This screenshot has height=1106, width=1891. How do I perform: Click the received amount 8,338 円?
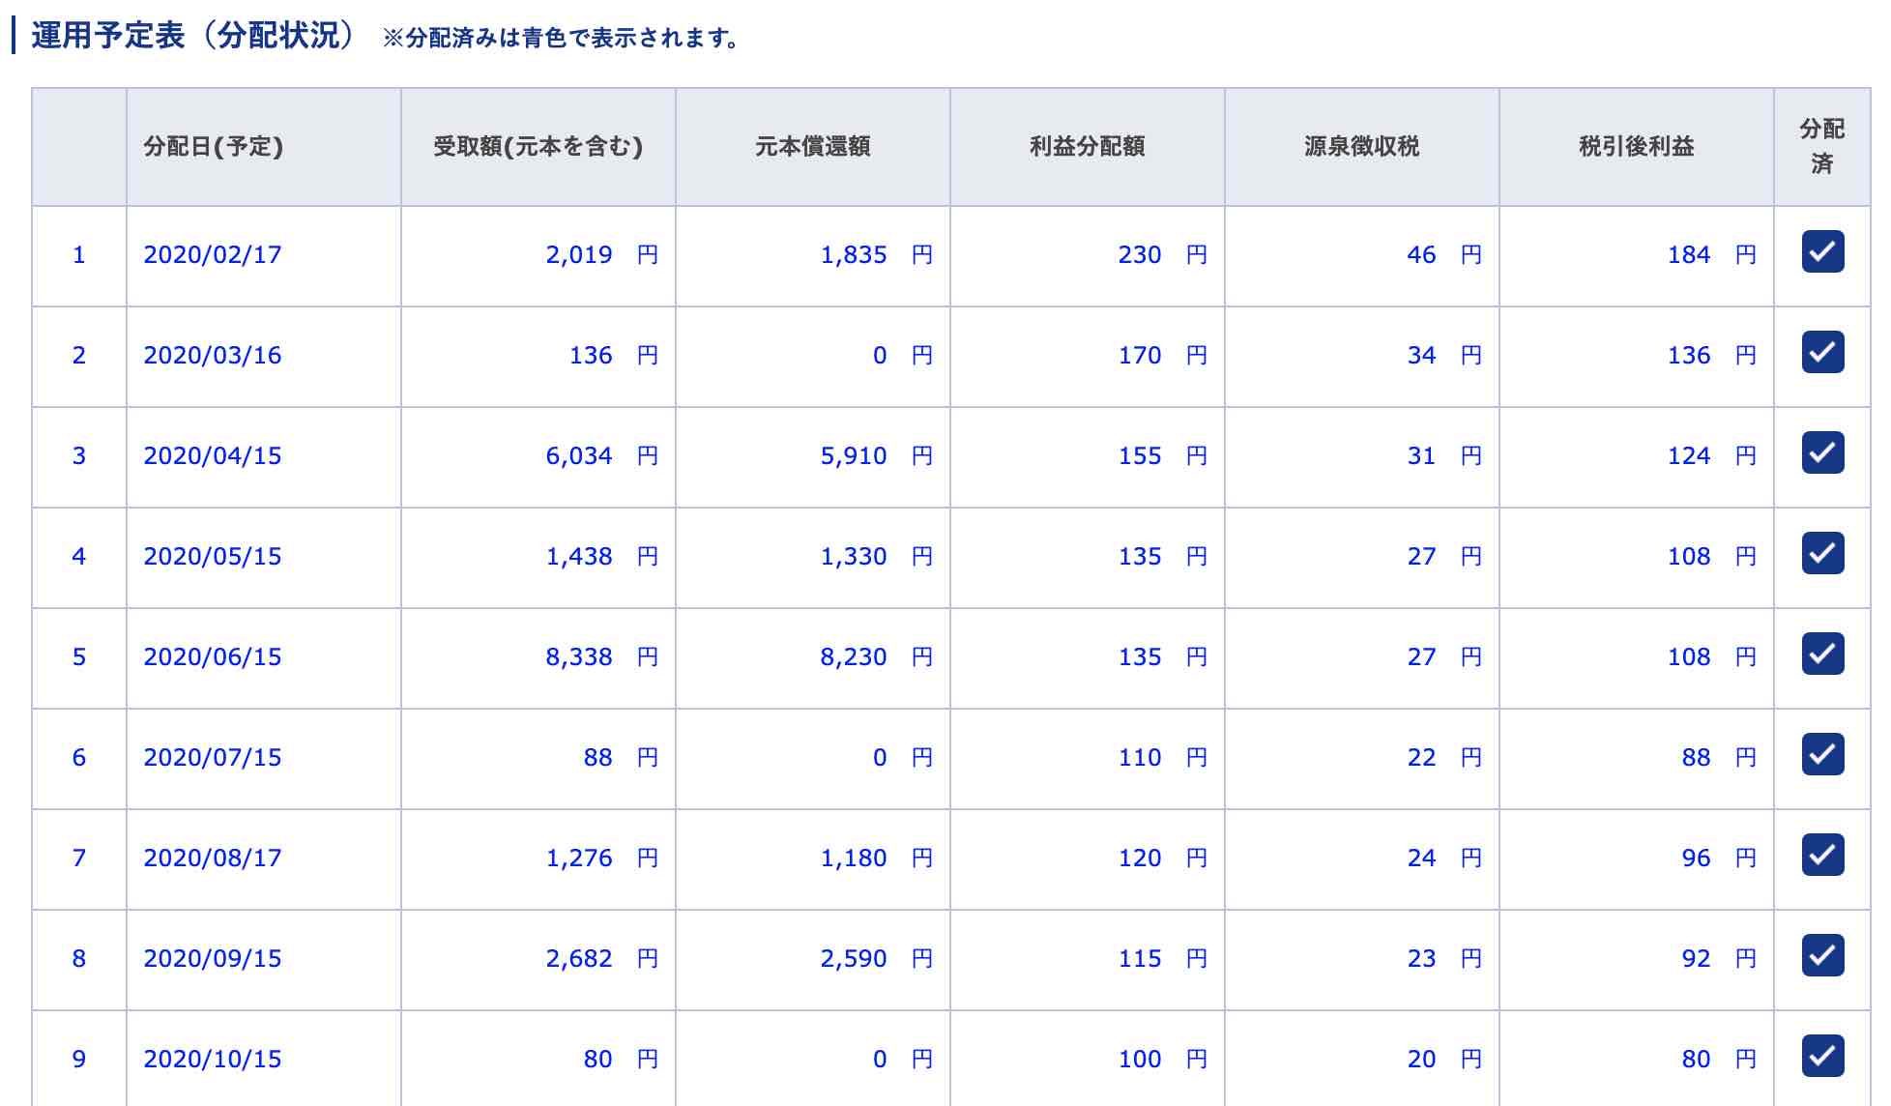[x=601, y=656]
